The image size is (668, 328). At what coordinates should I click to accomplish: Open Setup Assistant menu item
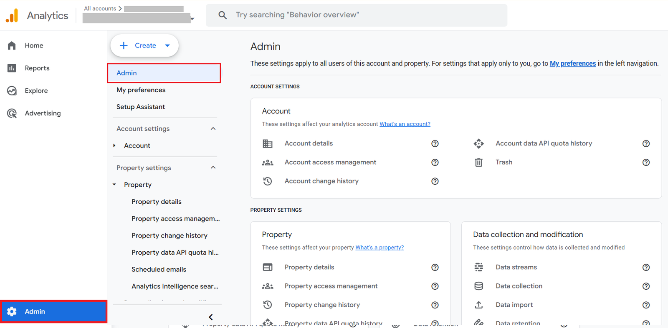pos(141,107)
